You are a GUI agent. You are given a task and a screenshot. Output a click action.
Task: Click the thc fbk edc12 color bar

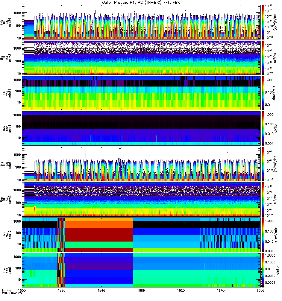tap(263, 235)
